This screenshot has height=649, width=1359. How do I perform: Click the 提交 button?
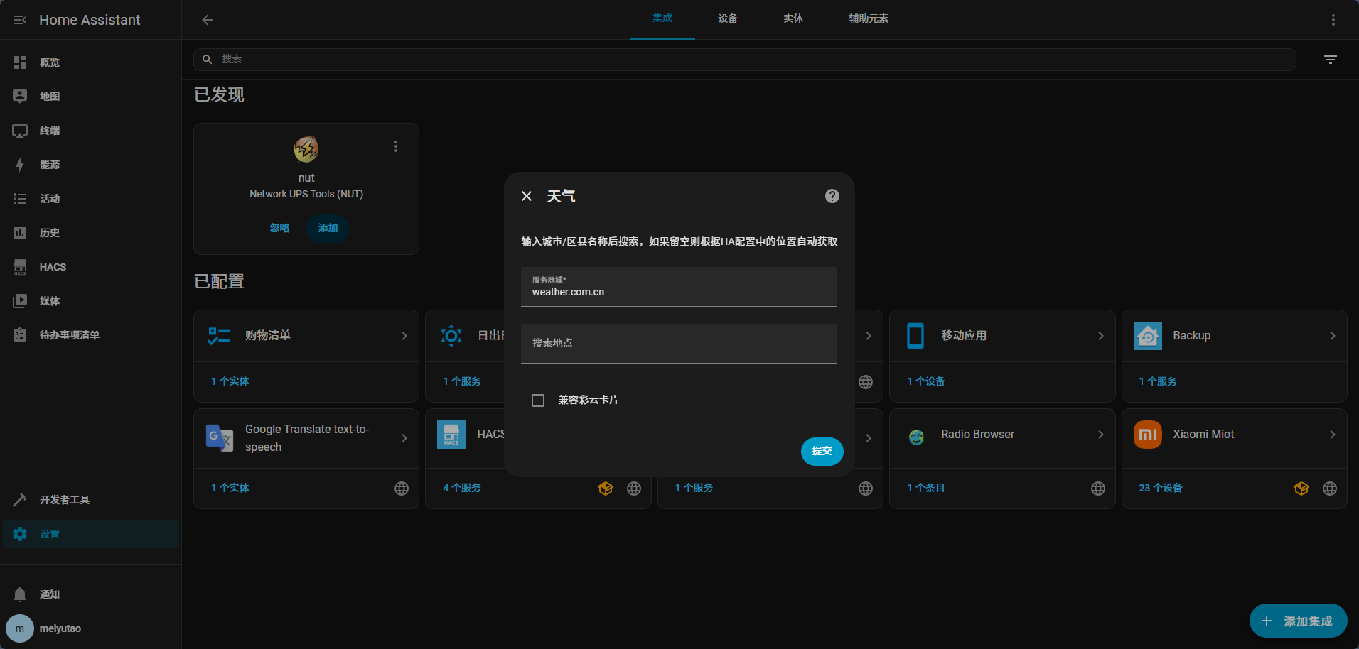pos(822,452)
